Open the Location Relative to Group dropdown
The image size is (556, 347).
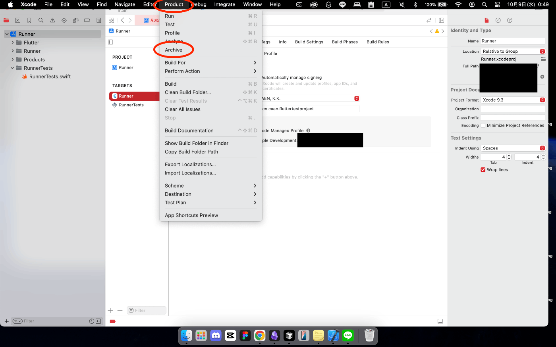513,51
